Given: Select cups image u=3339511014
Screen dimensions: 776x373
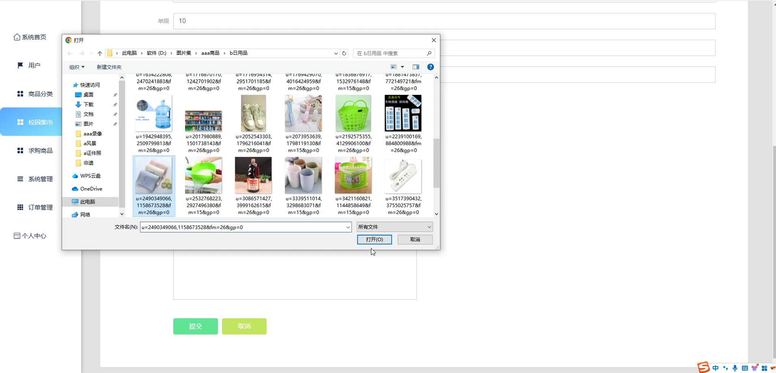Looking at the screenshot, I should pos(304,186).
